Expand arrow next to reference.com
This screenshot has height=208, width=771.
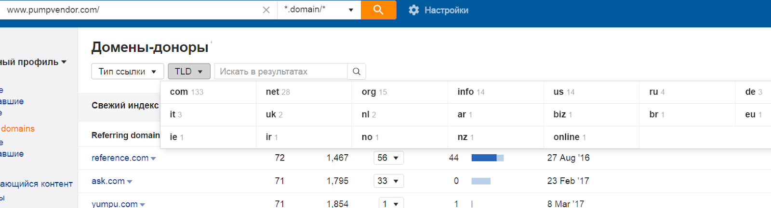pos(153,159)
